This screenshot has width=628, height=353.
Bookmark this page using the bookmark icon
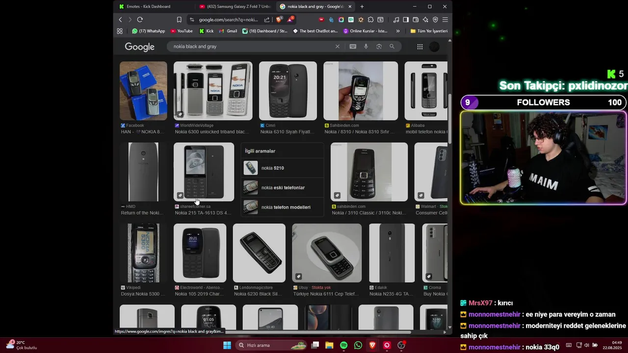click(179, 20)
